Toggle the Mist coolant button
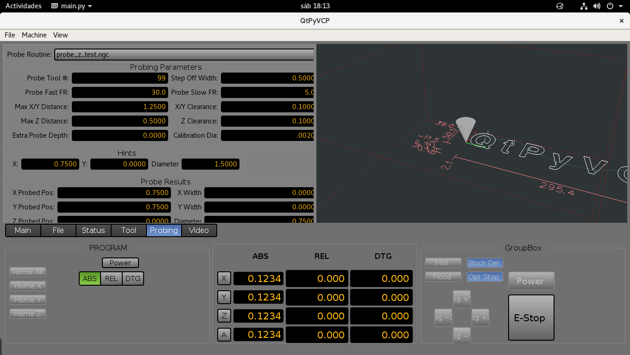Screen dimensions: 630x355 [443, 263]
